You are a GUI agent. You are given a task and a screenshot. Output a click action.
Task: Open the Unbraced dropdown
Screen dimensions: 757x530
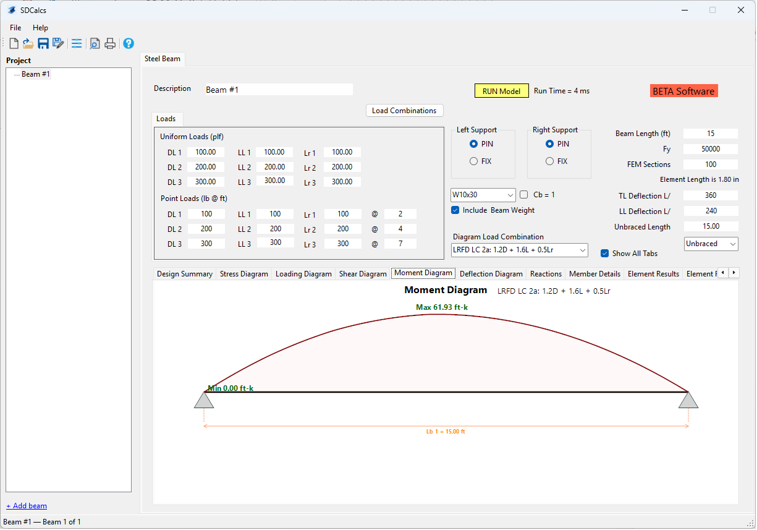(x=711, y=244)
